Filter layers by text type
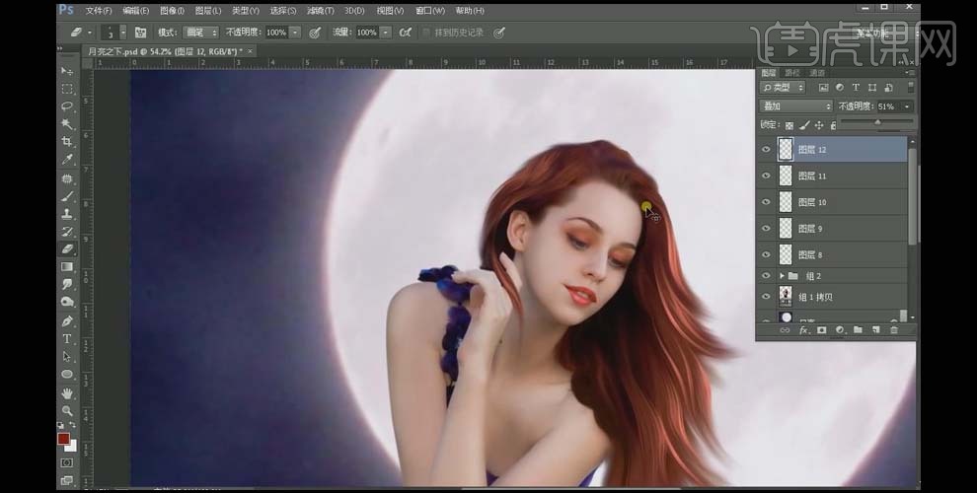 (856, 88)
